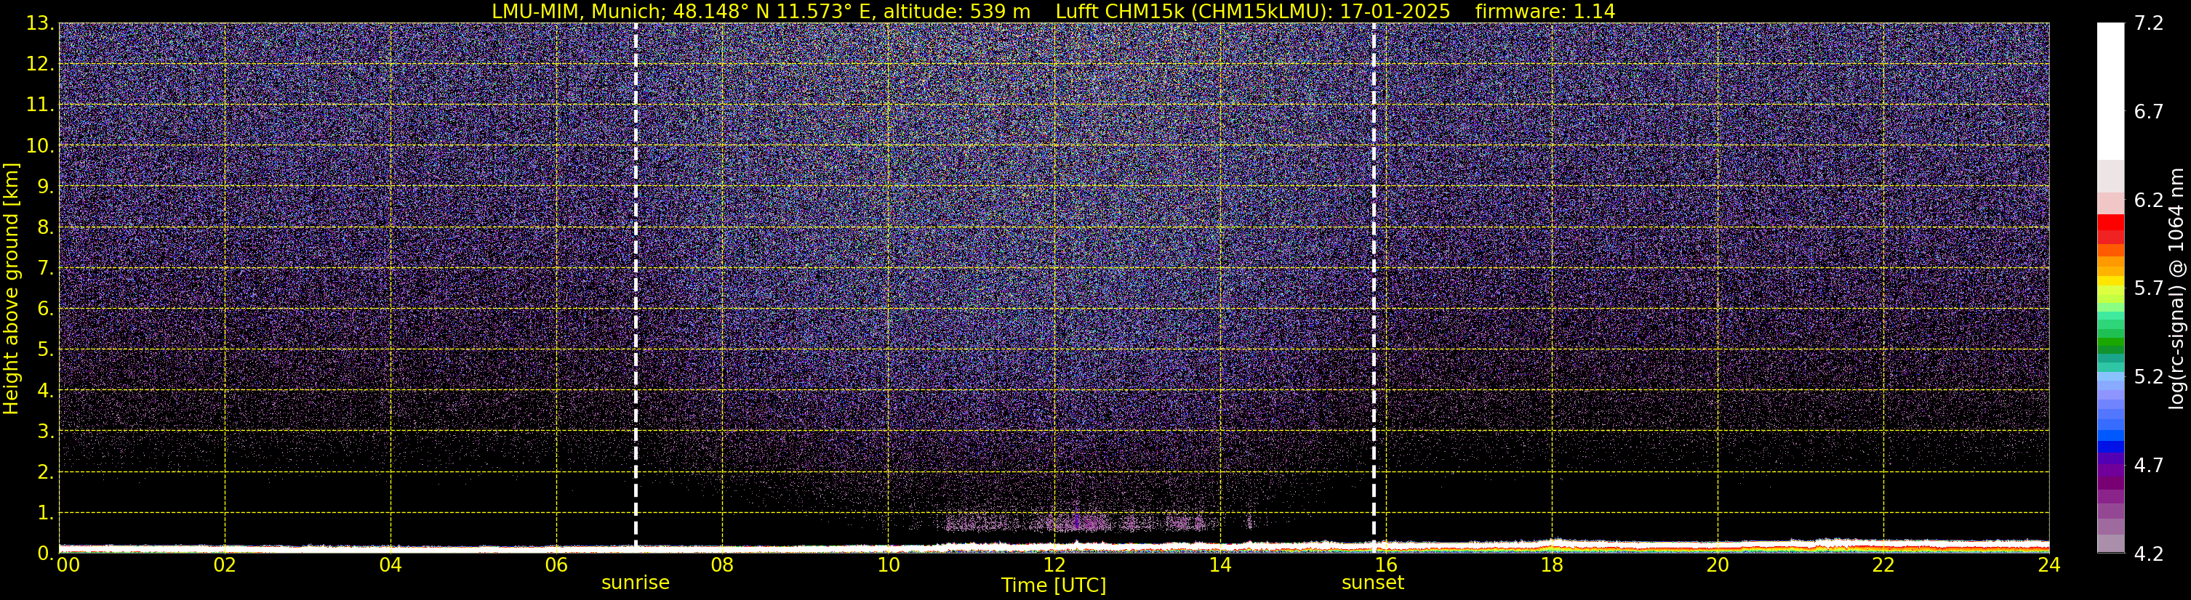
Task: Click the time axis tick "10"
Action: tap(888, 565)
